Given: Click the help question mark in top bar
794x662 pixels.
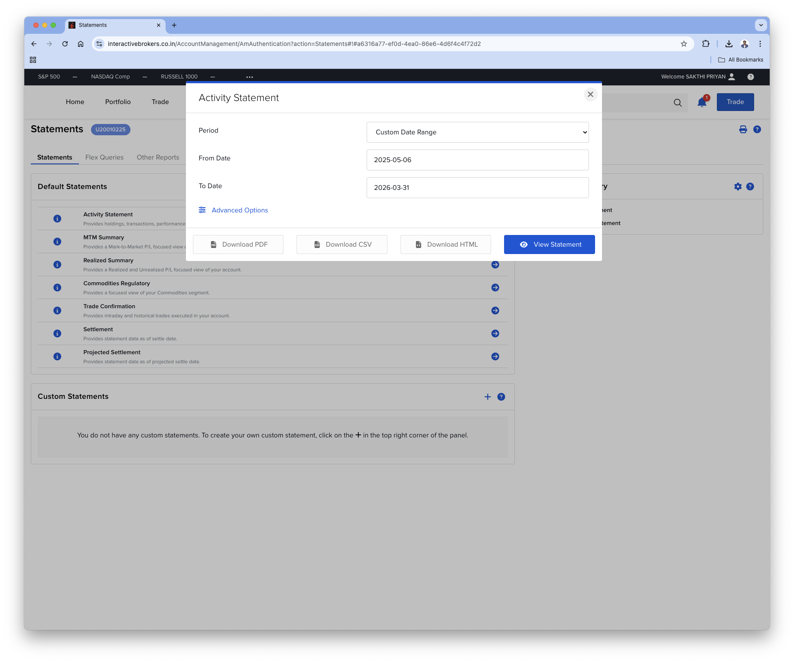Looking at the screenshot, I should [750, 77].
